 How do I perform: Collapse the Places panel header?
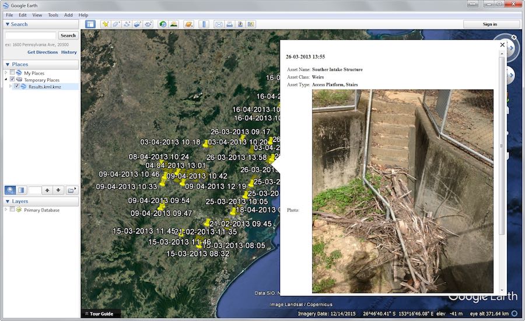pyautogui.click(x=41, y=64)
